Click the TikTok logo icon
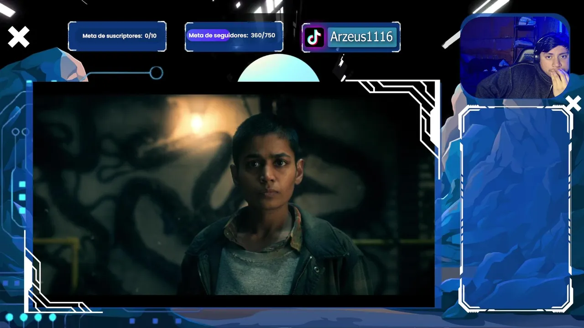 click(x=314, y=37)
